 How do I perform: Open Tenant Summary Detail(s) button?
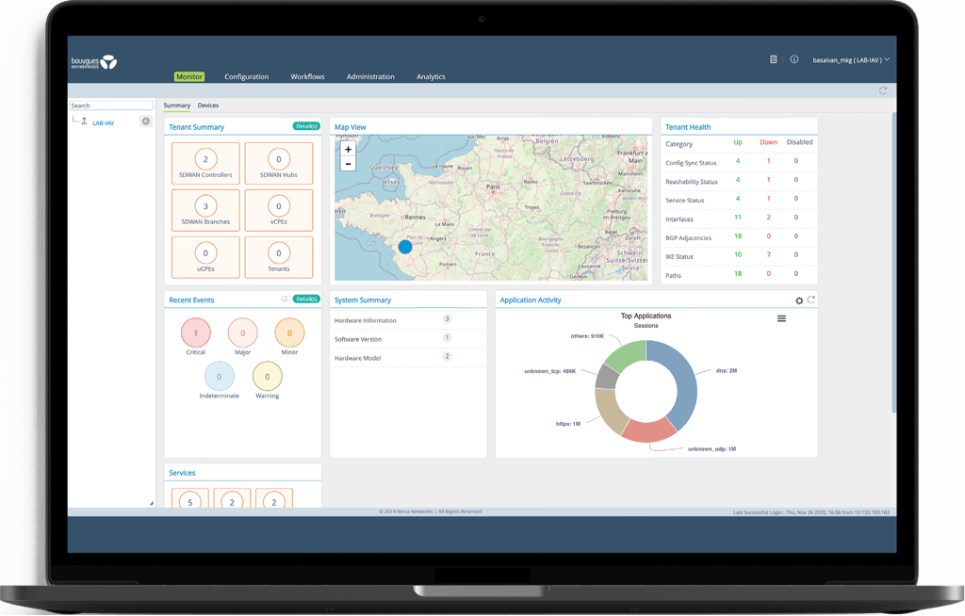pos(306,126)
